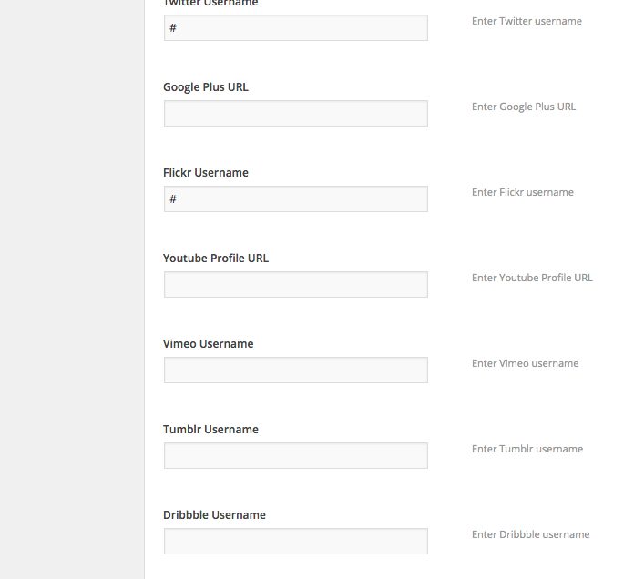Screen dimensions: 634x579
Task: Click the Youtube Profile URL input box
Action: coord(295,285)
